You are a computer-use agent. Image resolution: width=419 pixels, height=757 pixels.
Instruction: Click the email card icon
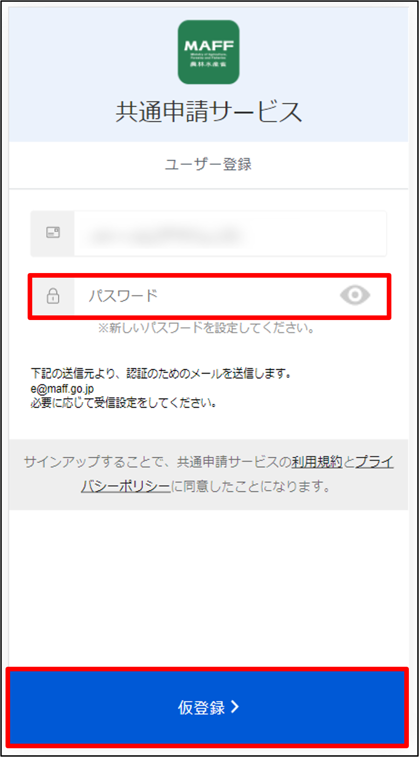[53, 232]
